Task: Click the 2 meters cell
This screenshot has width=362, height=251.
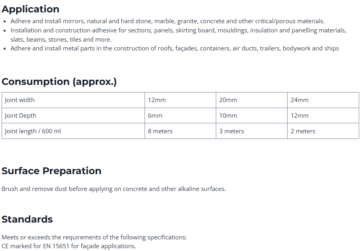Action: coord(303,131)
